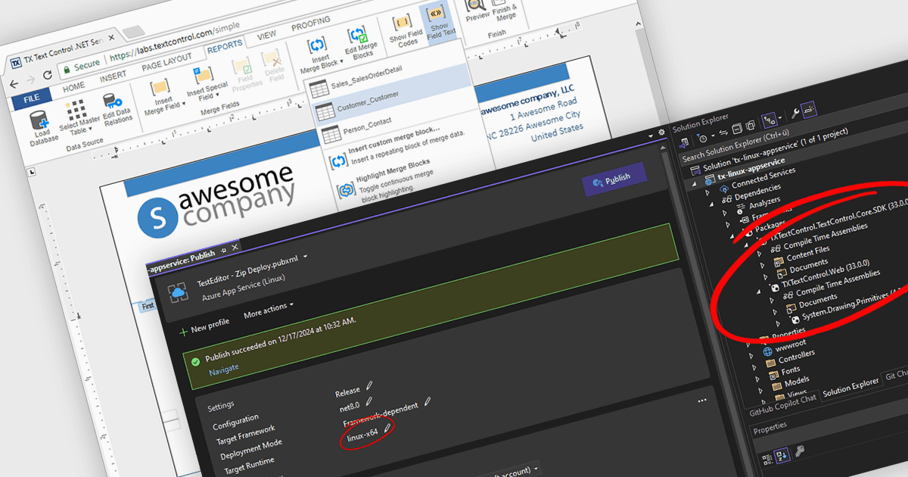Image resolution: width=908 pixels, height=477 pixels.
Task: Click the Show Field Codes icon
Action: coord(403,23)
